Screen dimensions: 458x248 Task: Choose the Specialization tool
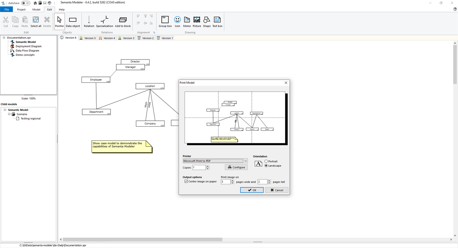104,20
